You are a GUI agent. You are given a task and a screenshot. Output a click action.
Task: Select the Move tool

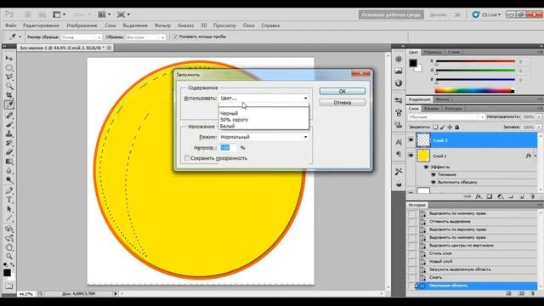coord(9,58)
